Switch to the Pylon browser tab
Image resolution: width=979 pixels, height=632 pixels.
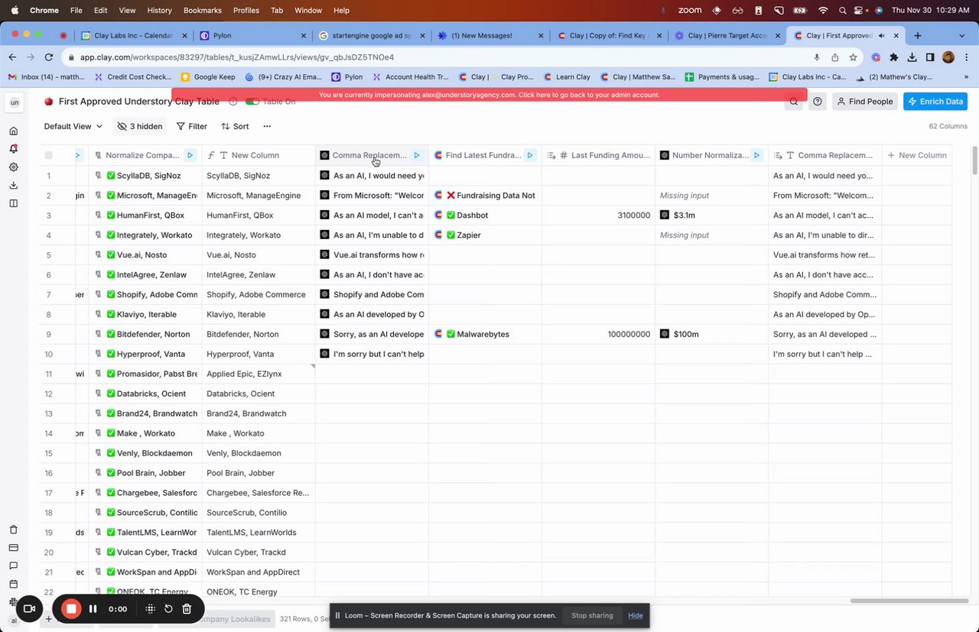coord(252,35)
